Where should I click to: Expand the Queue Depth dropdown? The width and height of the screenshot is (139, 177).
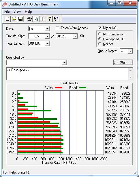(x=130, y=51)
